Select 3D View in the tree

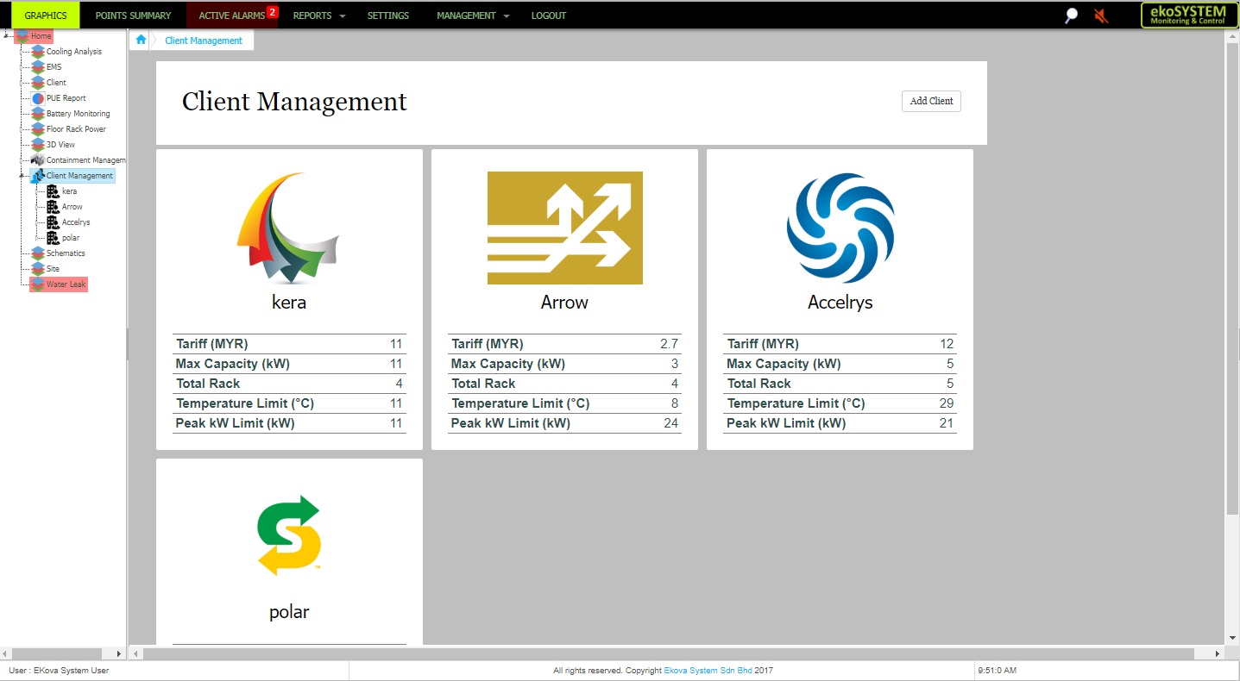60,145
